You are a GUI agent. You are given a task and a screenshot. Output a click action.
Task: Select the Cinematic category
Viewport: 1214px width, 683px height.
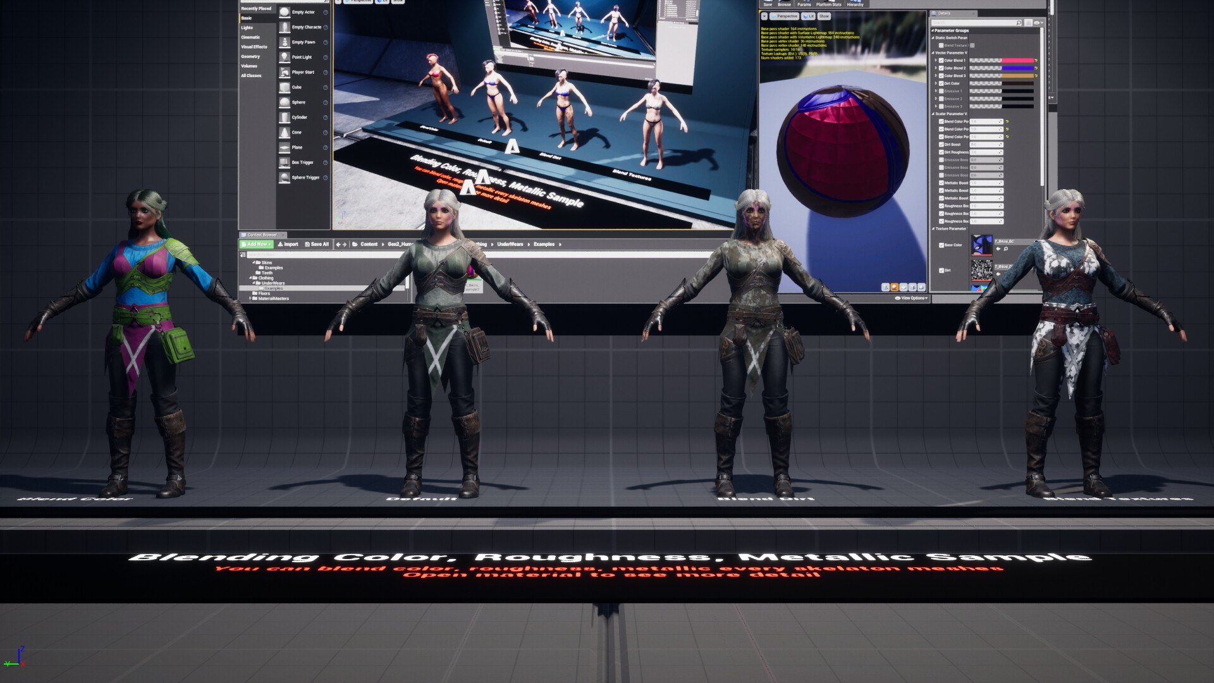coord(250,37)
